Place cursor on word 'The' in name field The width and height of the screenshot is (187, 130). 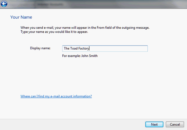pos(66,48)
